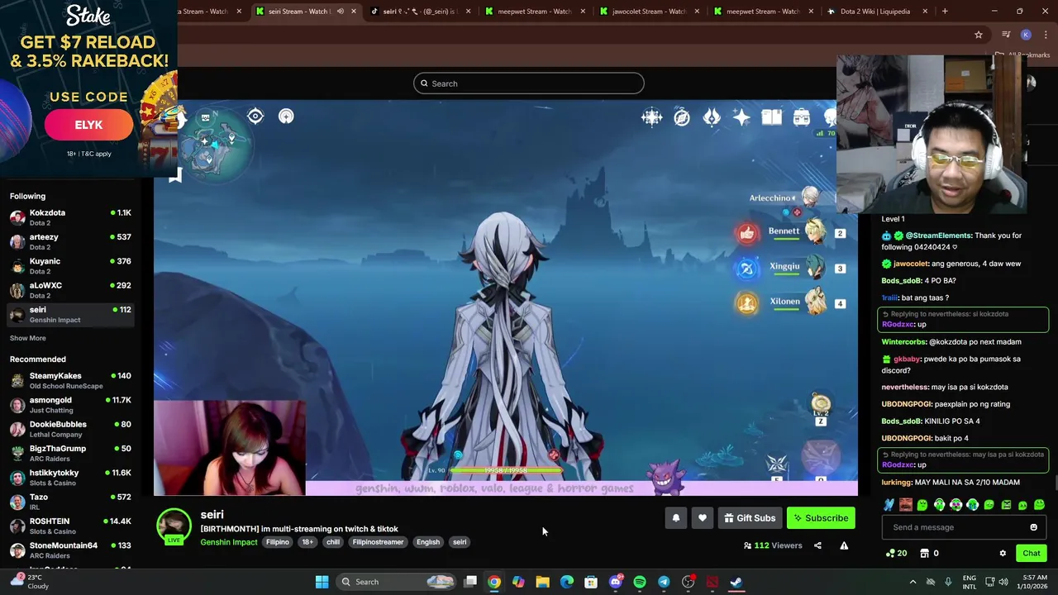Follow seiri with the heart icon
The width and height of the screenshot is (1058, 595).
(x=702, y=518)
